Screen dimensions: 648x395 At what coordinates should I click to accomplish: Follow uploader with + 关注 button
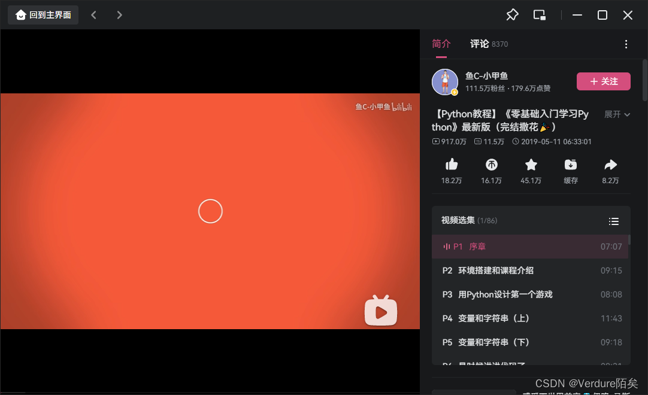603,81
